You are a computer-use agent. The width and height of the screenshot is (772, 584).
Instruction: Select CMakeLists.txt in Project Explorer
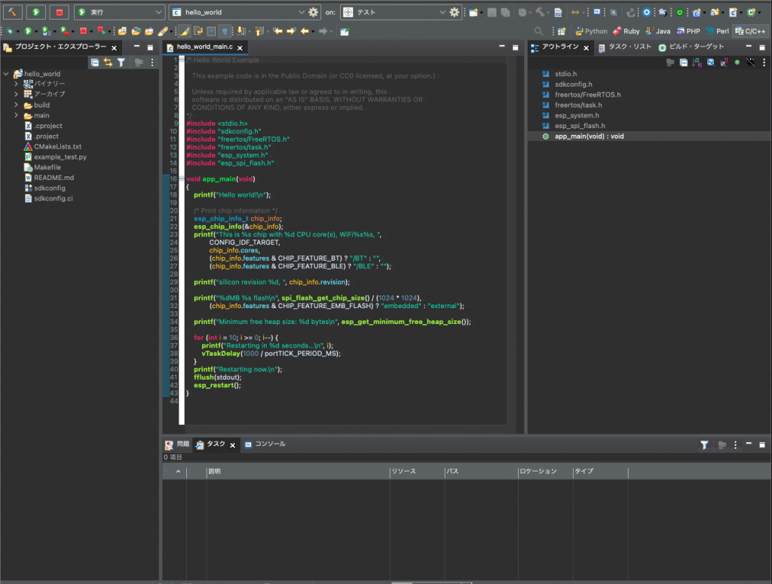[57, 146]
